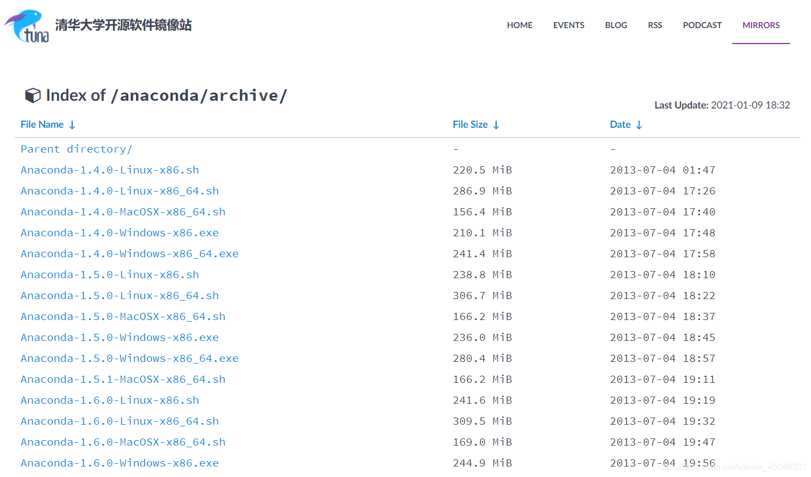
Task: Select the 241.6 MiB file size
Action: click(482, 400)
